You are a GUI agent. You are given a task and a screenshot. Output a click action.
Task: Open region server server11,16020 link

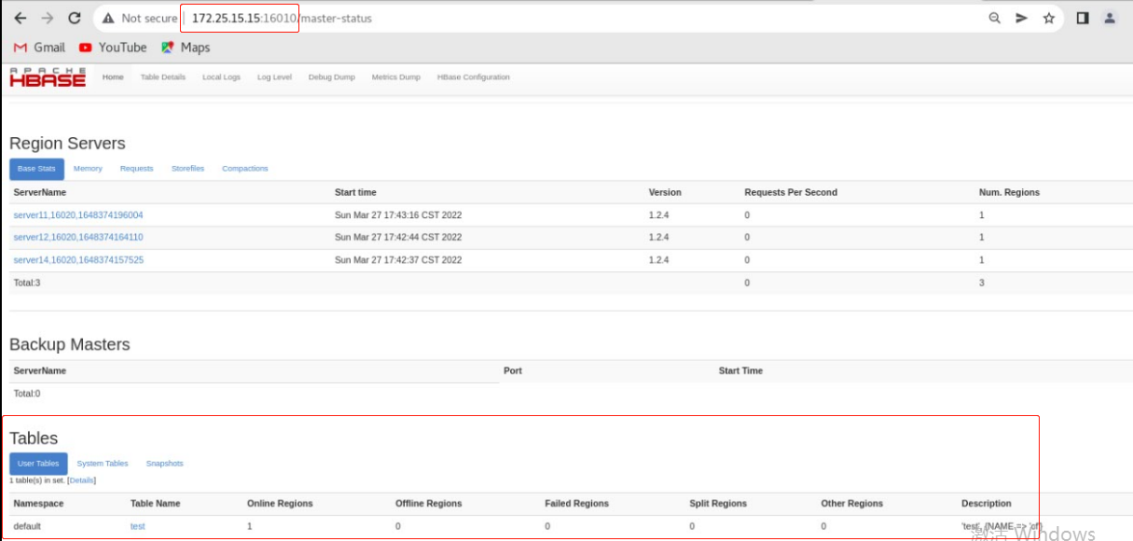pos(78,215)
